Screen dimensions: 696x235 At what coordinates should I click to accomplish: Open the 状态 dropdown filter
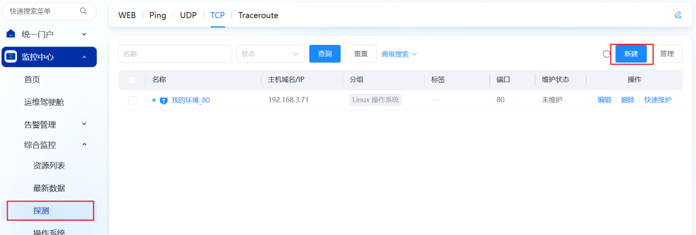coord(270,54)
